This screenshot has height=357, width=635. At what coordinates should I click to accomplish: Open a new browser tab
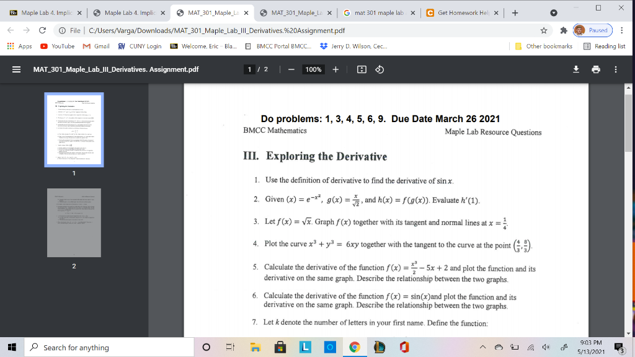(x=515, y=13)
